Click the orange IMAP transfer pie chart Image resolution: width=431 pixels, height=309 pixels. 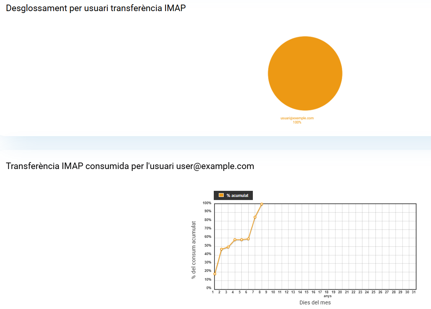tap(305, 73)
